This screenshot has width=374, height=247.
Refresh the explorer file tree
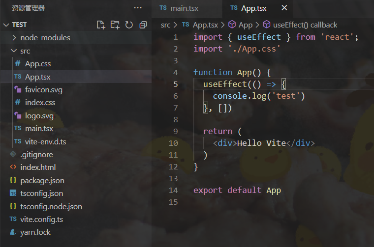129,25
